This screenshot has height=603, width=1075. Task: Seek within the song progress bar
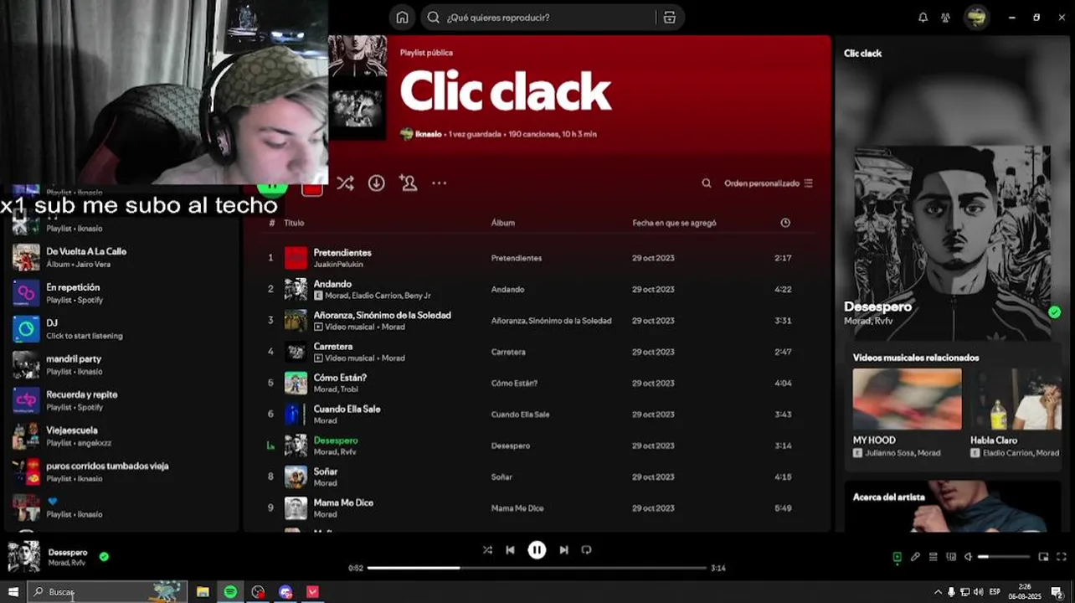537,568
